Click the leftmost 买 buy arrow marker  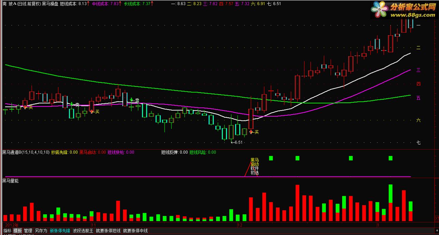[25, 107]
